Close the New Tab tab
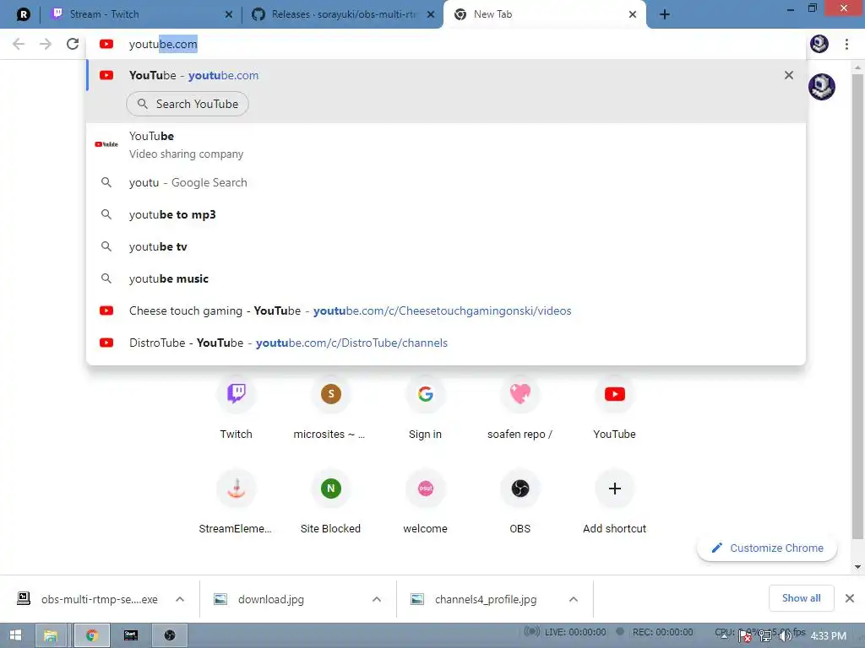The image size is (865, 648). point(633,15)
